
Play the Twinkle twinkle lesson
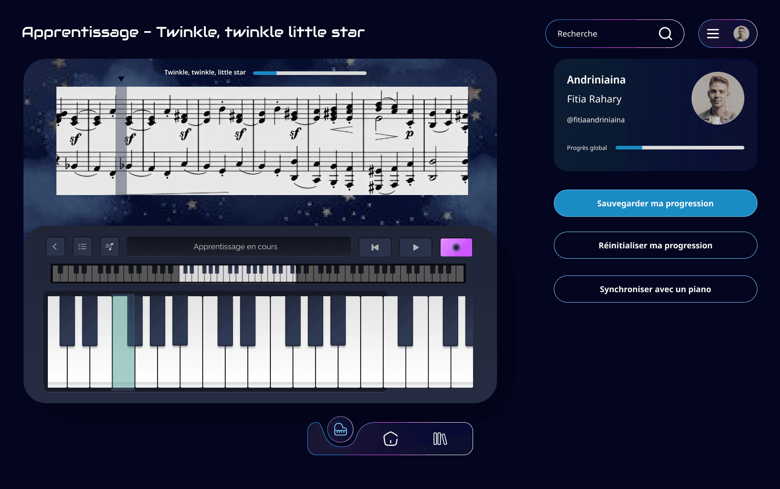point(416,247)
